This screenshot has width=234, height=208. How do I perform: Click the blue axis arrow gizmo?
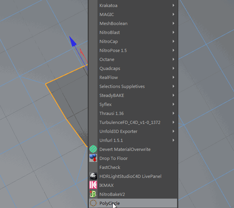tap(72, 41)
